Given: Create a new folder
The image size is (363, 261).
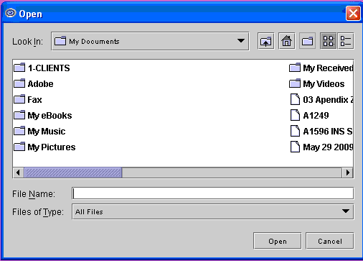Looking at the screenshot, I should (307, 41).
